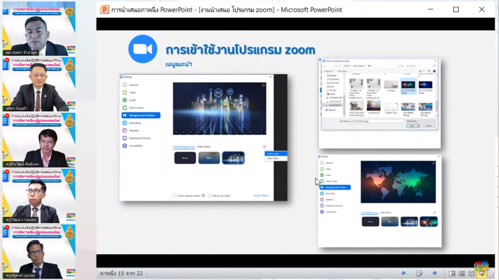
Task: Click the blue Zoom camera logo on slide
Action: (142, 49)
